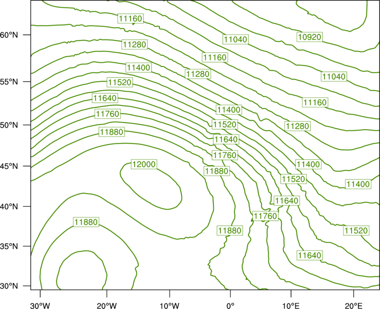Click the 12000 contour label
Viewport: 380px width, 309px height.
pyautogui.click(x=144, y=164)
